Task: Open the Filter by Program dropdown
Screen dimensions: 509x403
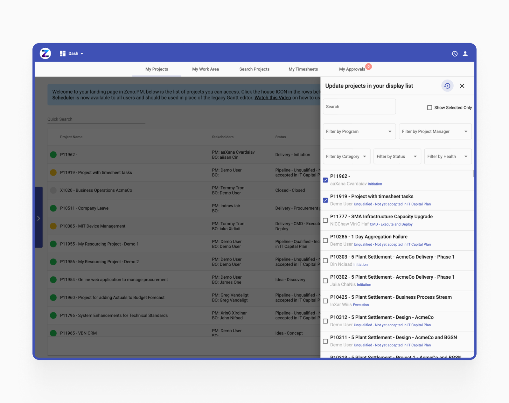Action: (359, 131)
